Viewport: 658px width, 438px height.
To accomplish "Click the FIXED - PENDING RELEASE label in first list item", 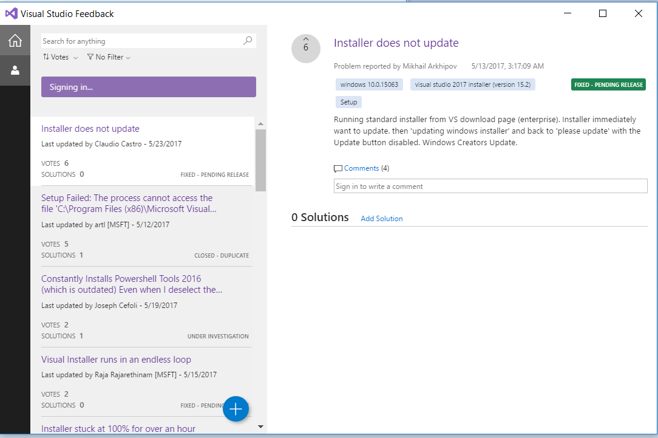I will pos(215,174).
